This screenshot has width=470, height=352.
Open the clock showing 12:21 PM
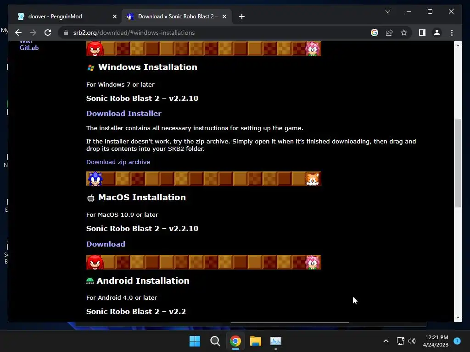436,341
